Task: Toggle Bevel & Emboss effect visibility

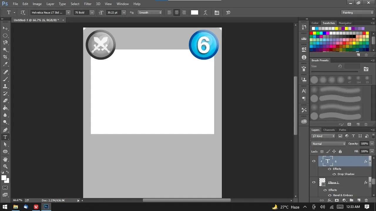Action: pyautogui.click(x=330, y=195)
